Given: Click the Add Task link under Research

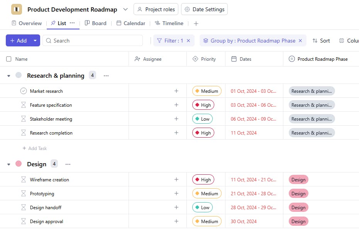Looking at the screenshot, I should [35, 148].
